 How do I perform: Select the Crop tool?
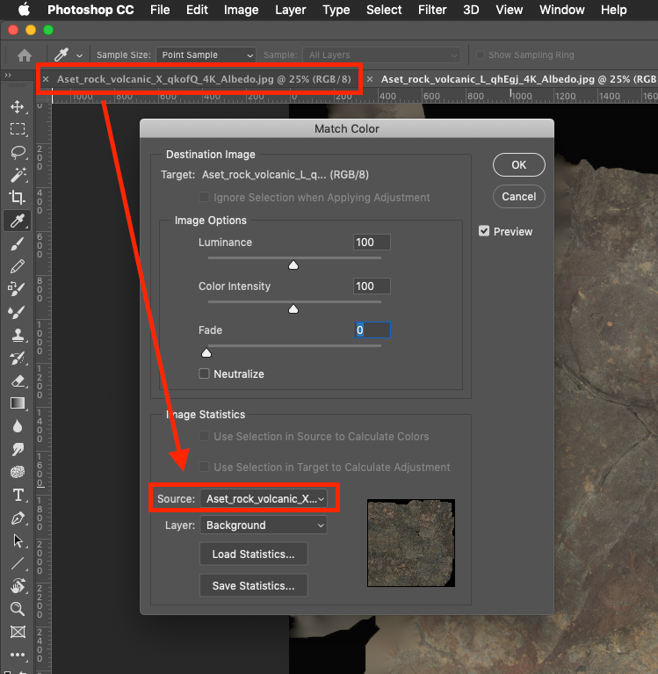pyautogui.click(x=18, y=198)
